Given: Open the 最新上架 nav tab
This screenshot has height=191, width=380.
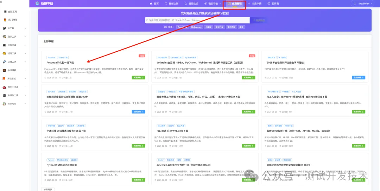Looking at the screenshot, I should coord(172,4).
